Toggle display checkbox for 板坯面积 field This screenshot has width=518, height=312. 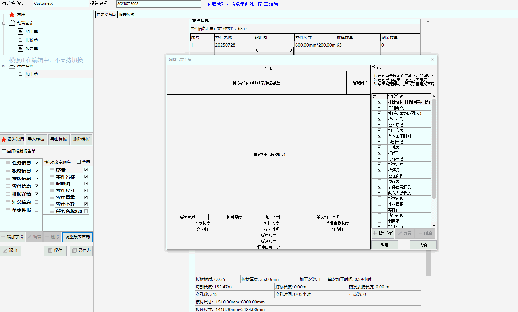pyautogui.click(x=379, y=176)
